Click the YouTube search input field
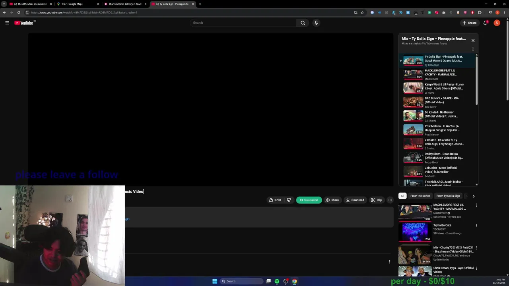Screen dimensions: 509x286 [x=243, y=23]
